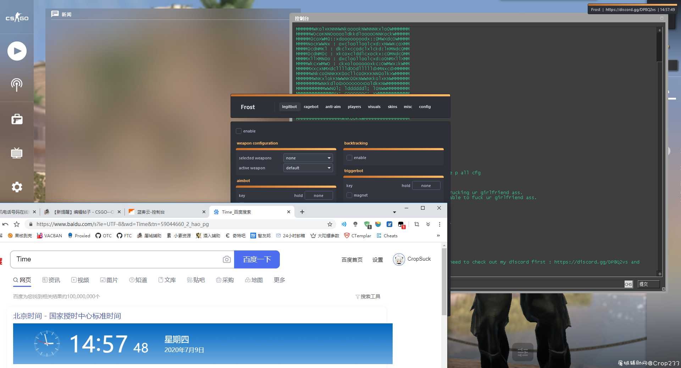Open the OTC GitHub bookmark
Viewport: 681px width, 368px height.
tap(104, 236)
